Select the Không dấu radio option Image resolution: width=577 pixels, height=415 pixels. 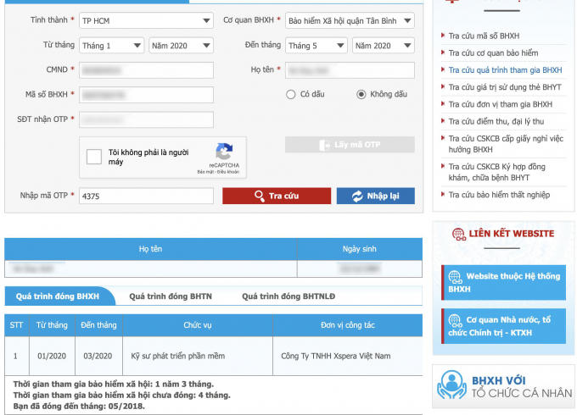(361, 95)
